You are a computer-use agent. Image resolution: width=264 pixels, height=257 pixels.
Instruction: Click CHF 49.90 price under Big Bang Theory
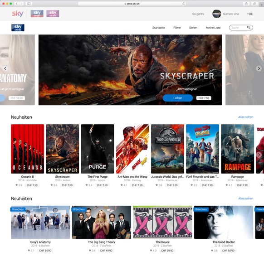tap(106, 251)
